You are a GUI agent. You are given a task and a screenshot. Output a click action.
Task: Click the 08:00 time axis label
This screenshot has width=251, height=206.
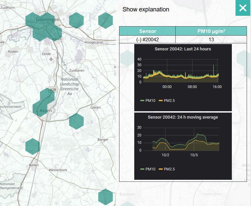(192, 87)
